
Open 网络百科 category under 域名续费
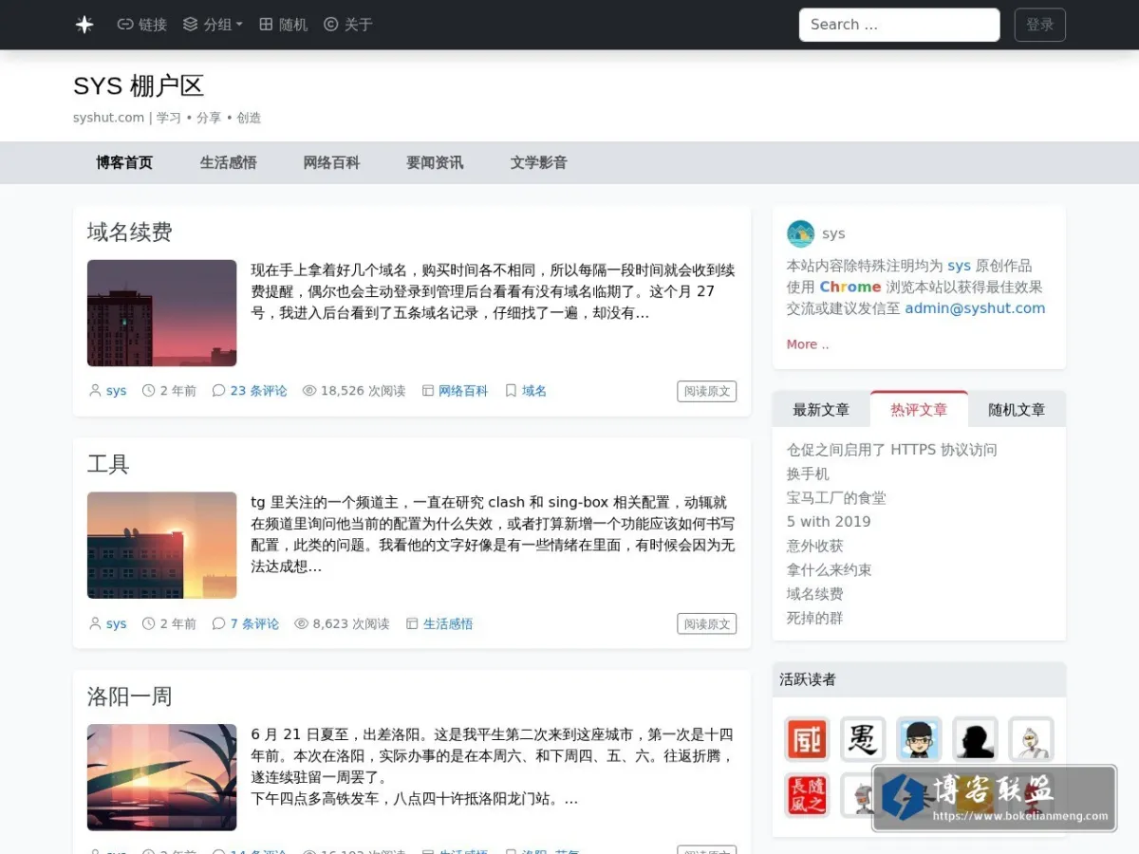[x=463, y=391]
